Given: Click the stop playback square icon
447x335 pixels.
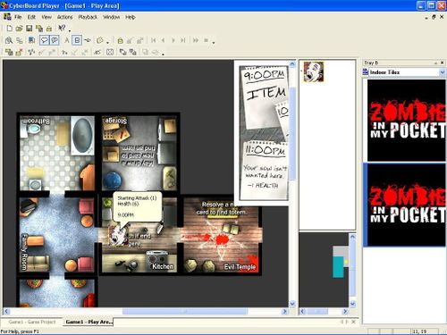Looking at the screenshot, I should coord(206,40).
